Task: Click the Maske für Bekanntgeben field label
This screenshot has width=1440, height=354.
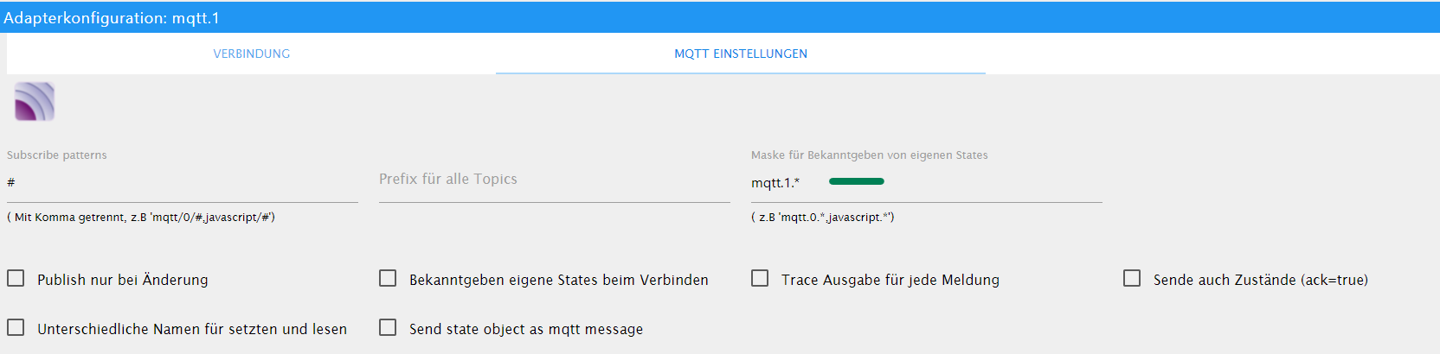Action: click(x=870, y=155)
